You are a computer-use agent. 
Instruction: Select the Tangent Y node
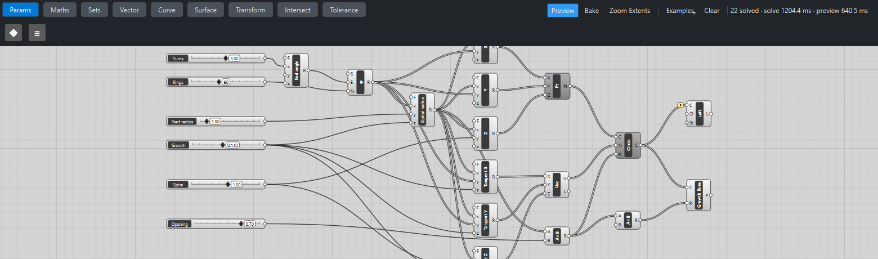[486, 220]
